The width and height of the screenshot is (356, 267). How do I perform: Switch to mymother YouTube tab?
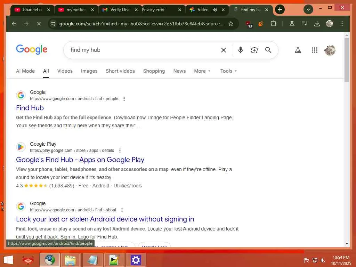coord(76,10)
